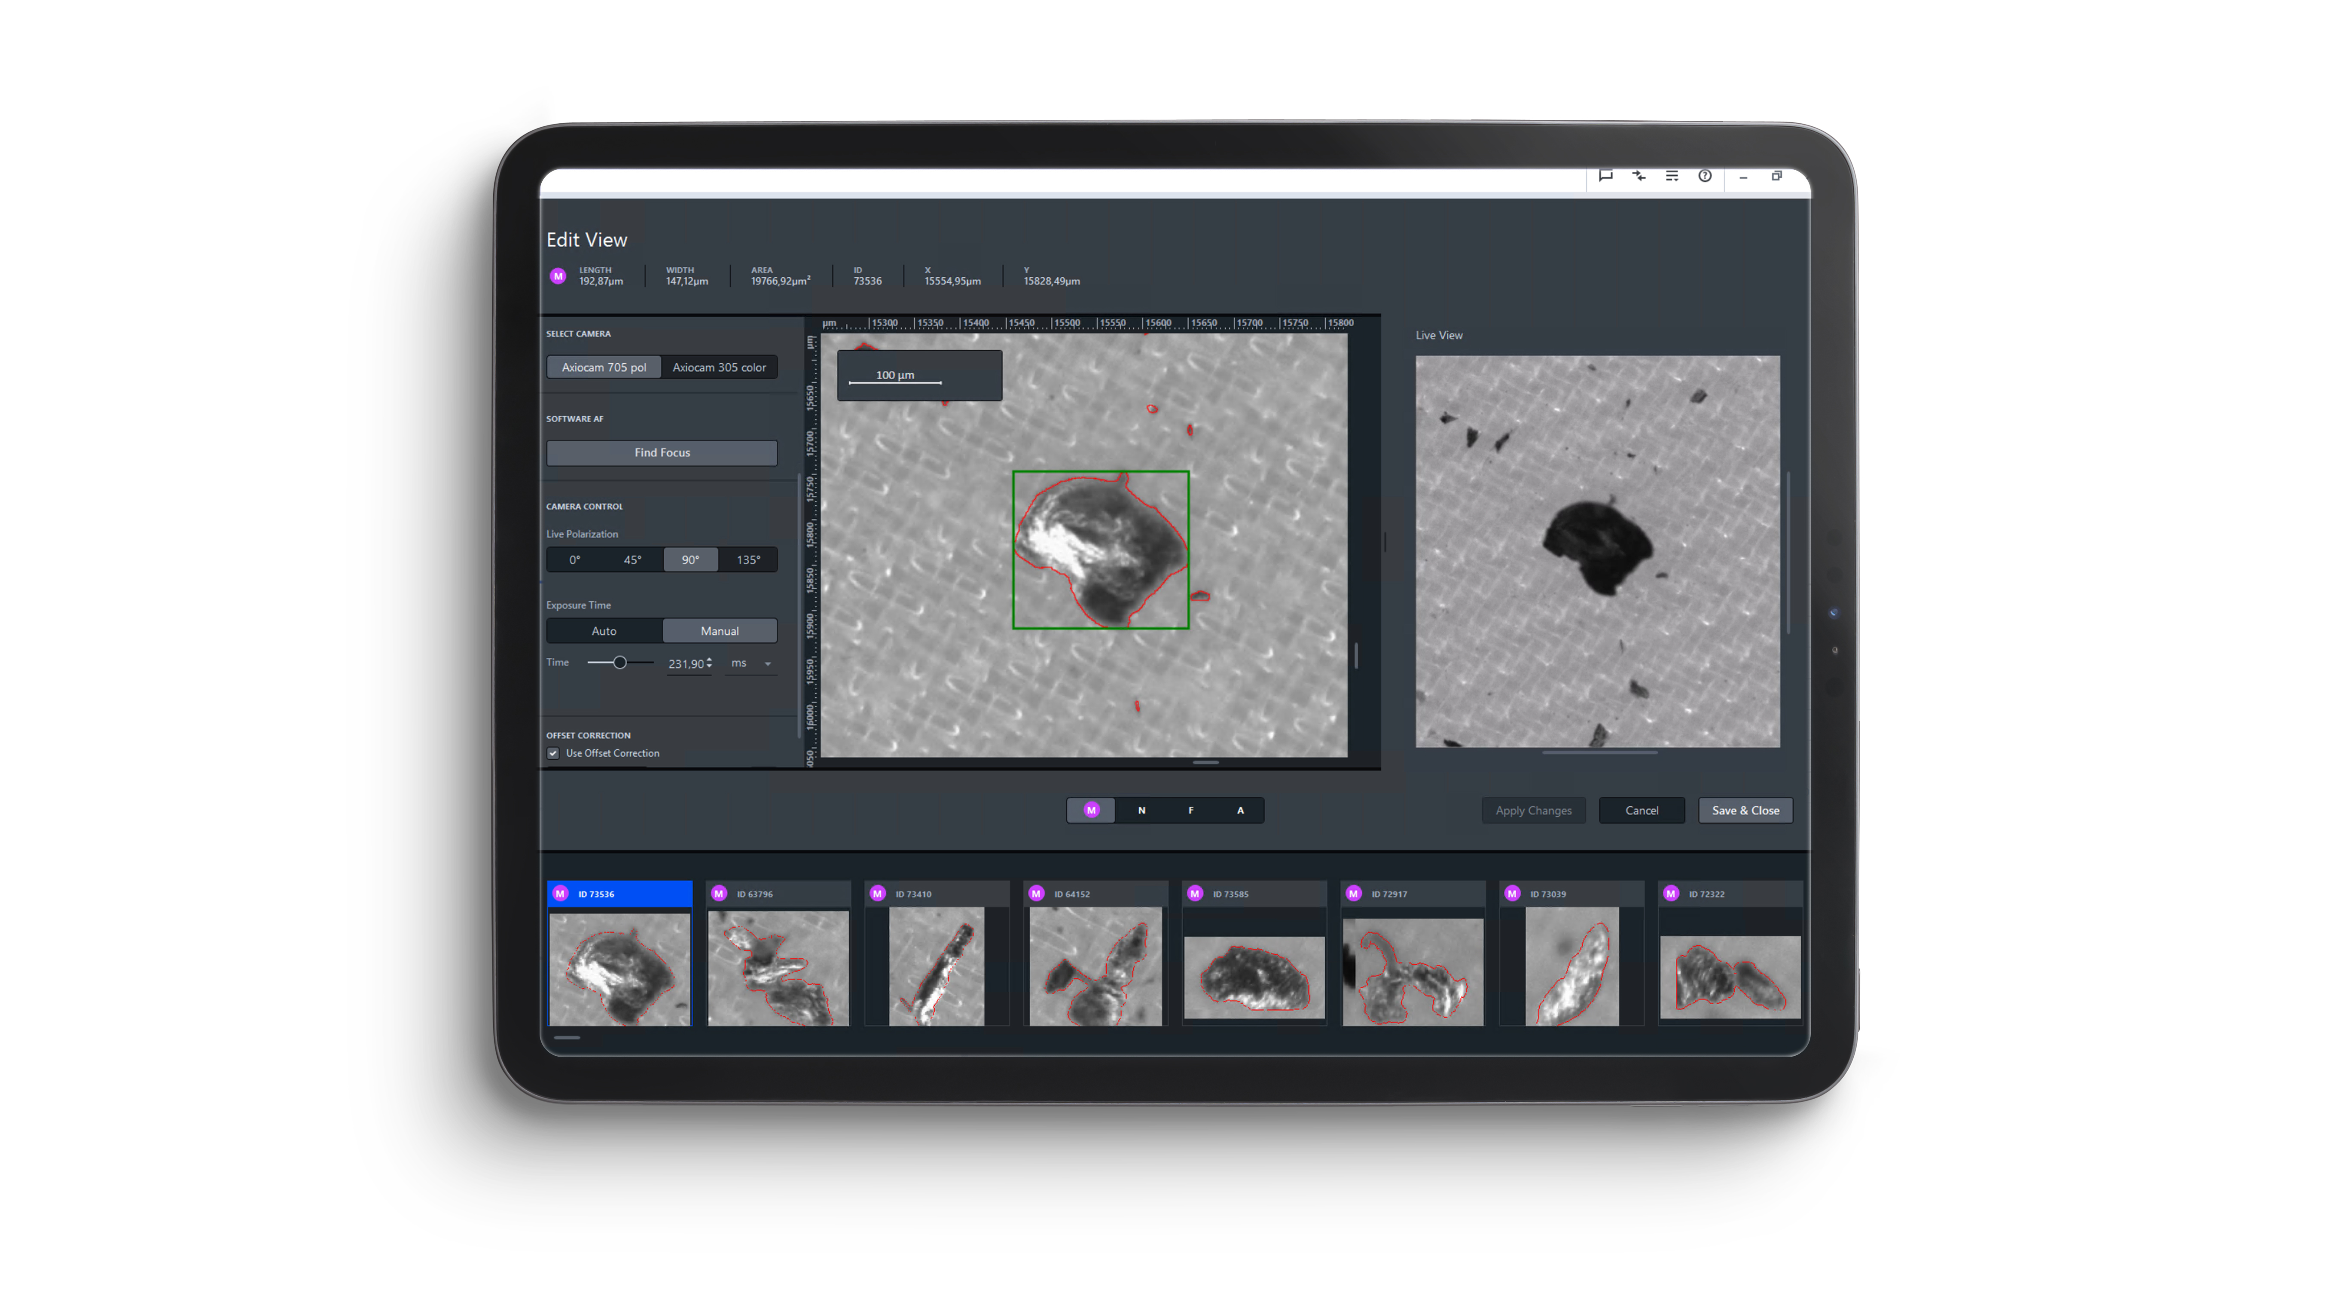This screenshot has width=2325, height=1308.
Task: Click Save & Close button
Action: click(1745, 810)
